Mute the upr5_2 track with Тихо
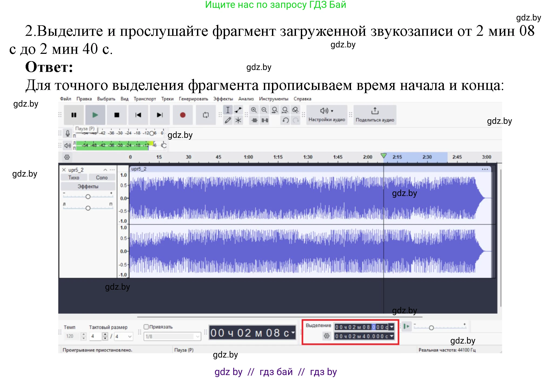Screen dimensions: 552x378 74,177
